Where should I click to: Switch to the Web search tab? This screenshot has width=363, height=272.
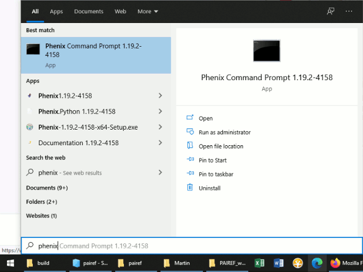pyautogui.click(x=120, y=12)
